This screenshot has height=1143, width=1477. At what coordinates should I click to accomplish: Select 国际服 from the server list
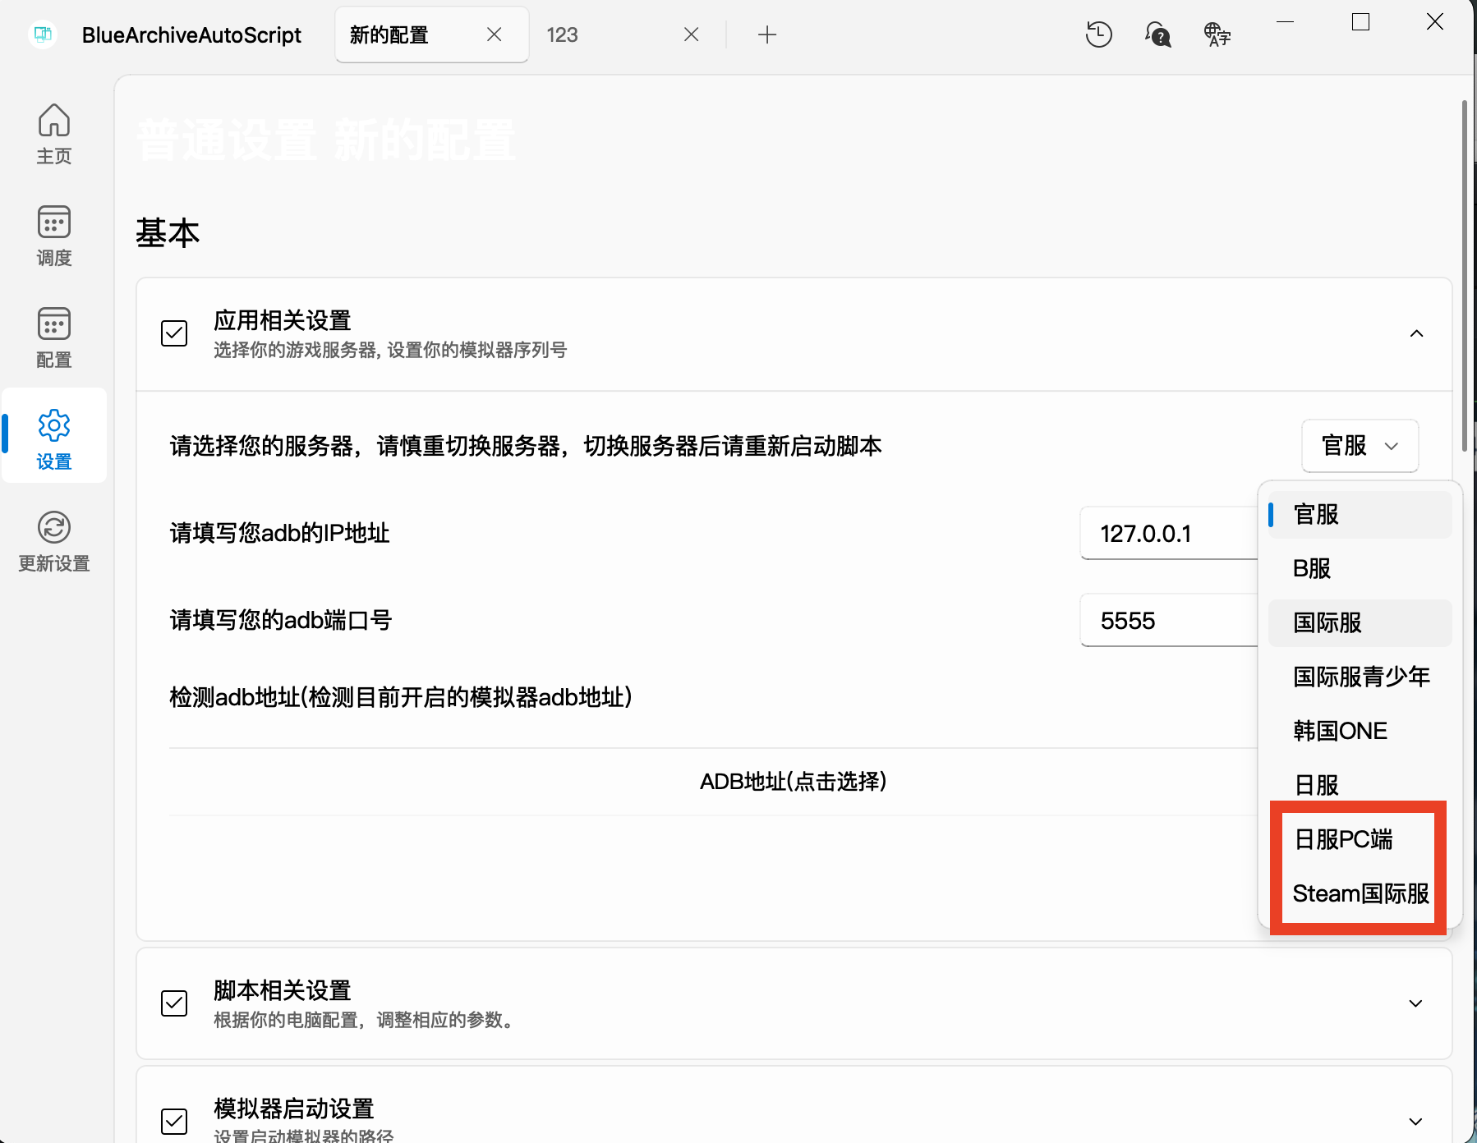pyautogui.click(x=1327, y=622)
